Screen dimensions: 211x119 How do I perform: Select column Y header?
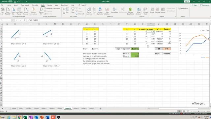point(151,24)
